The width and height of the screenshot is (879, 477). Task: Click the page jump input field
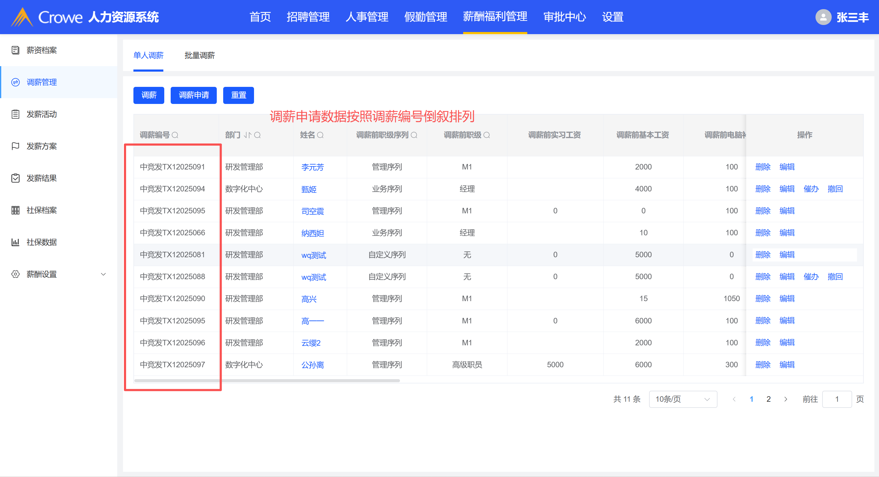coord(837,399)
